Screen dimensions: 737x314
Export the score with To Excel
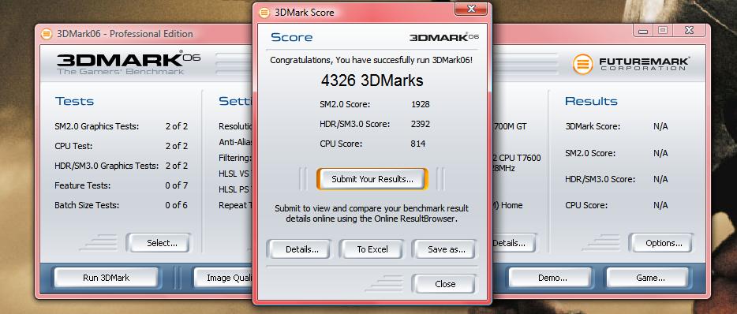pos(372,249)
